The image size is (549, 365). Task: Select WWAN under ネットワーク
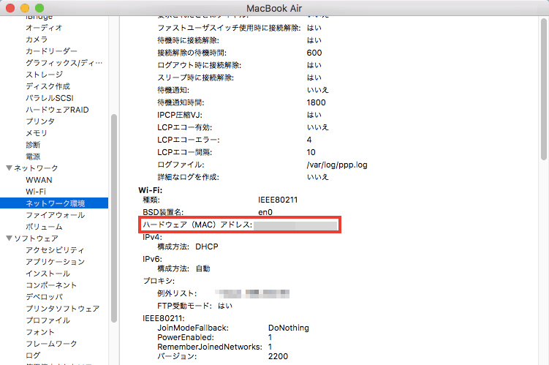click(39, 180)
